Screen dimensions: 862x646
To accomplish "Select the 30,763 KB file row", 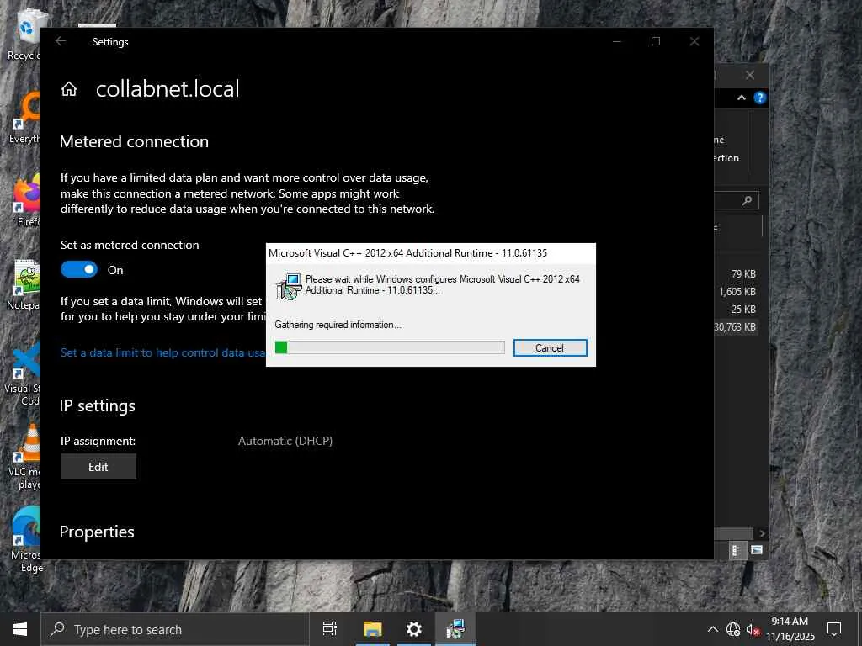I will [x=735, y=327].
